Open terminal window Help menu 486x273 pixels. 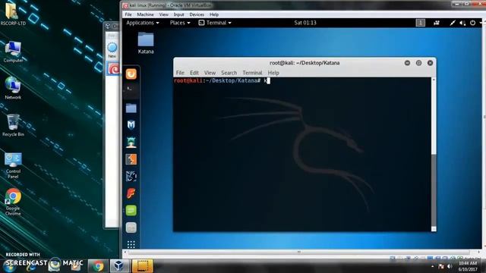(273, 73)
